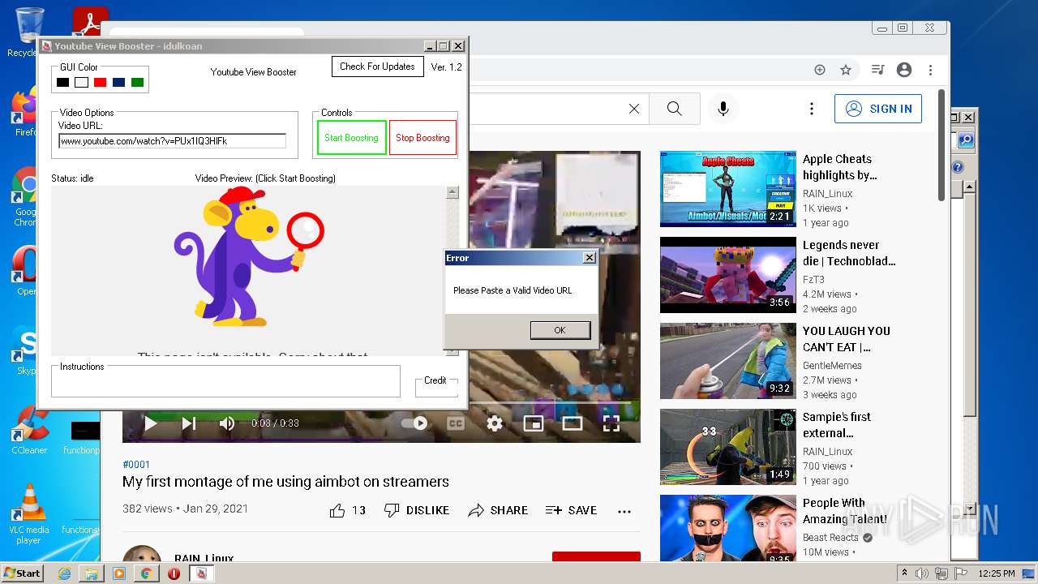Viewport: 1038px width, 584px height.
Task: Open Sampie's first external video thumbnail
Action: pos(728,447)
